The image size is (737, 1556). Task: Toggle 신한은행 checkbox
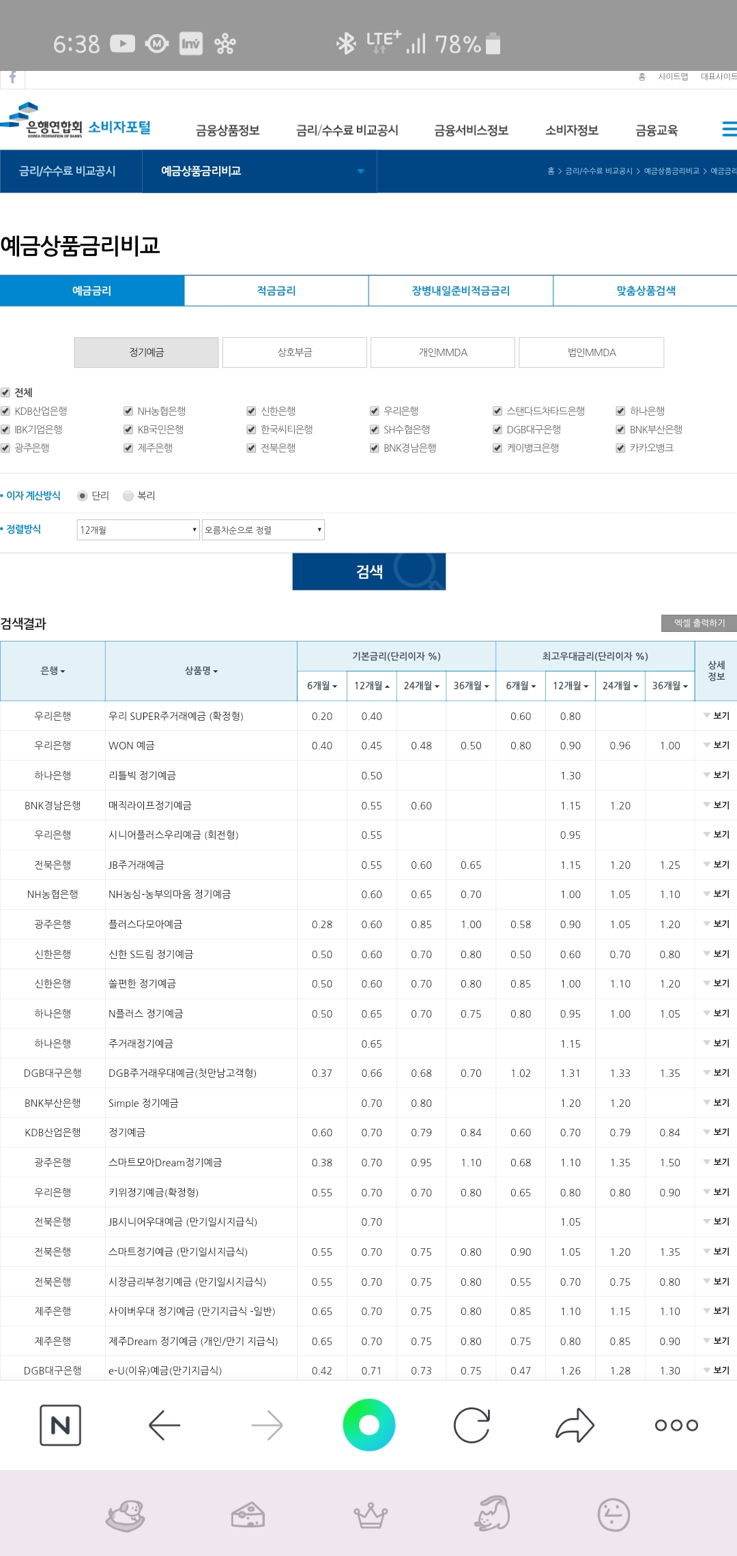coord(251,411)
